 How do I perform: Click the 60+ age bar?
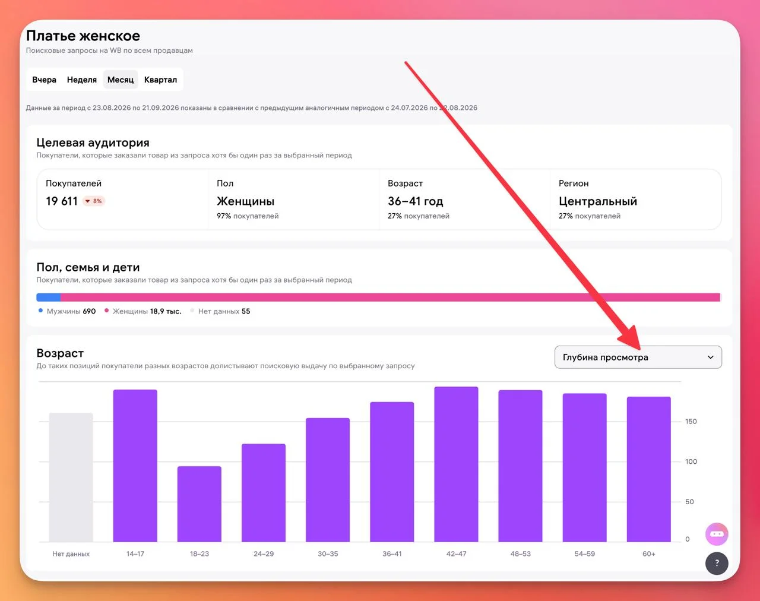pos(649,469)
